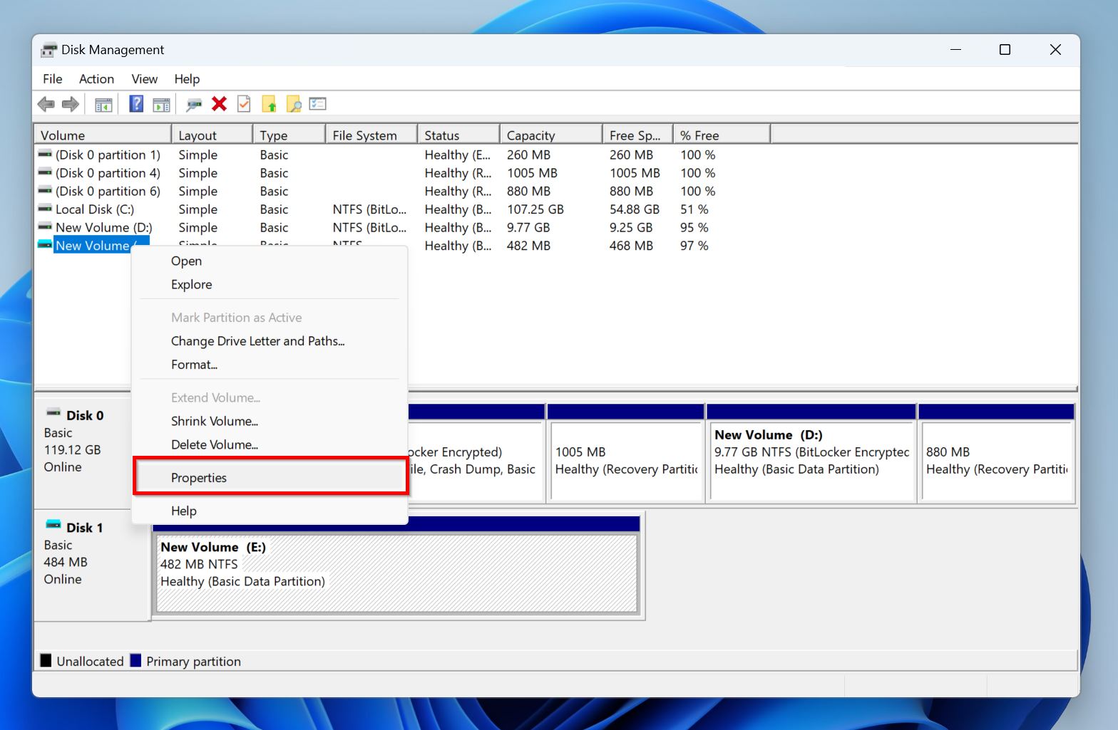Click the checklist view settings toolbar icon

[x=318, y=104]
